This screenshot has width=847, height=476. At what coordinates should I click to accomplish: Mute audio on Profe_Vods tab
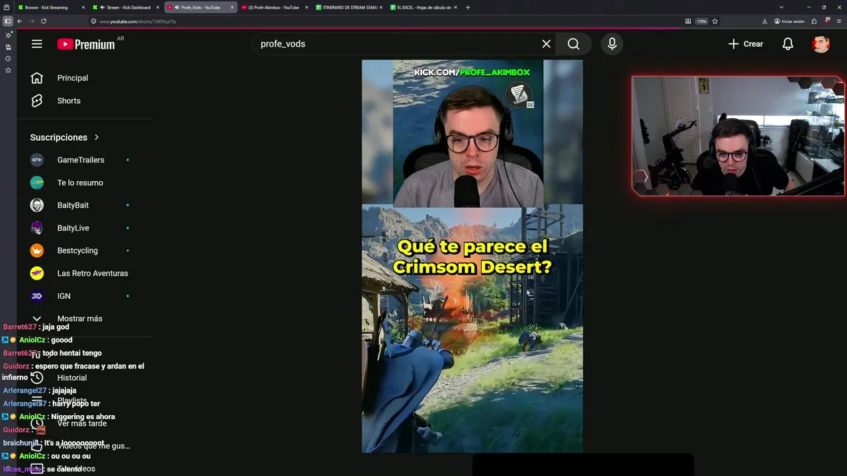(177, 7)
